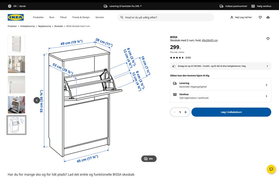
Task: Click Læg i indkøbskurv button
Action: pos(231,112)
